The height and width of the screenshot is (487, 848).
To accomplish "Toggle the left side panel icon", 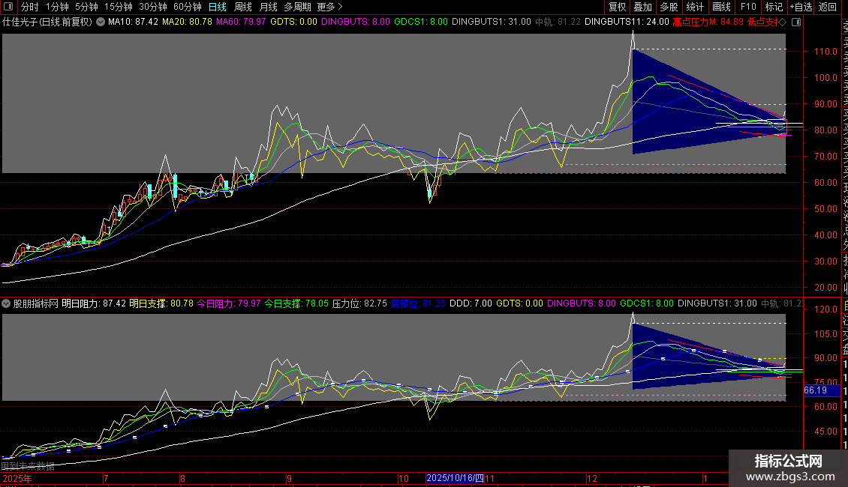I will point(8,7).
